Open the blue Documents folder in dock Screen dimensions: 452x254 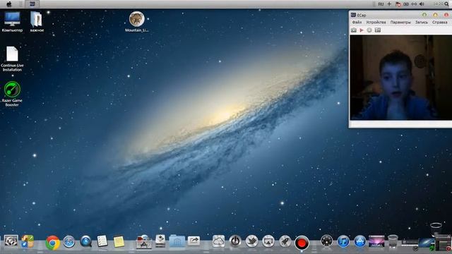[x=177, y=241]
